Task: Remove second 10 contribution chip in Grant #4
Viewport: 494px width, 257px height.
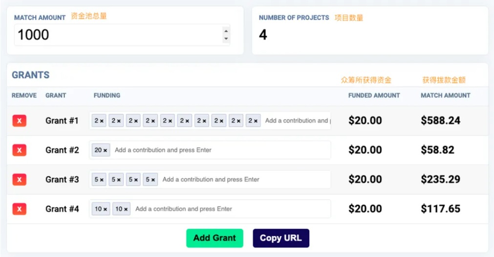Action: 126,209
